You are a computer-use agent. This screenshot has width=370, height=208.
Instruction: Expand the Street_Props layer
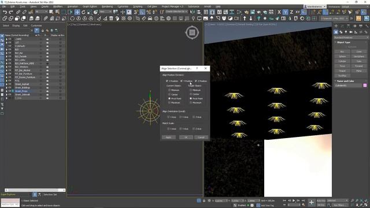click(x=6, y=91)
